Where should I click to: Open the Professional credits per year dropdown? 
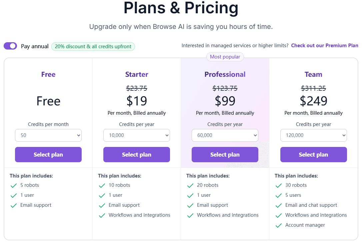225,135
